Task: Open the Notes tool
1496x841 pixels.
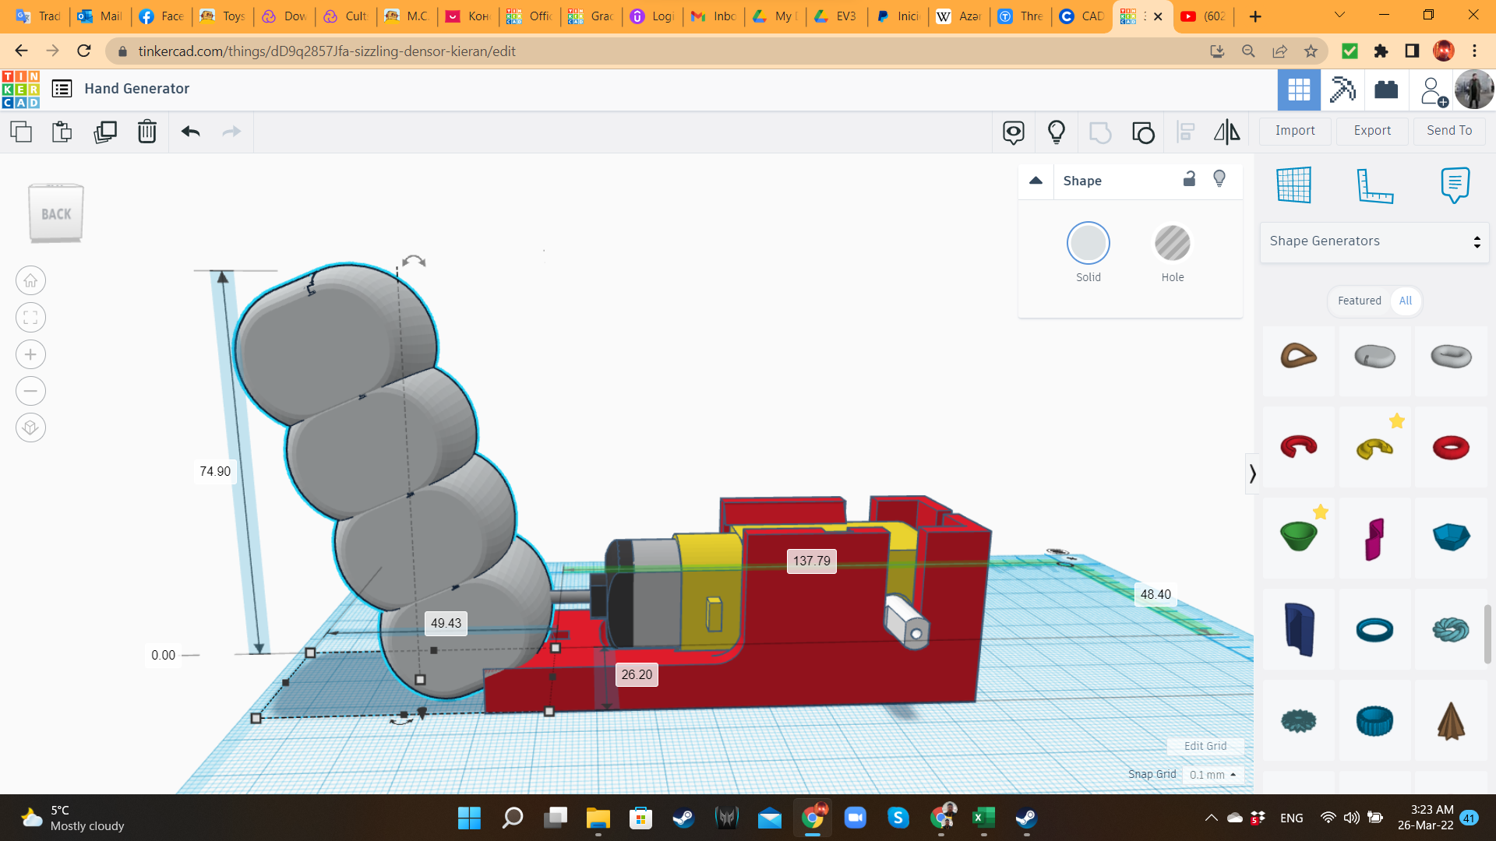Action: coord(1455,186)
